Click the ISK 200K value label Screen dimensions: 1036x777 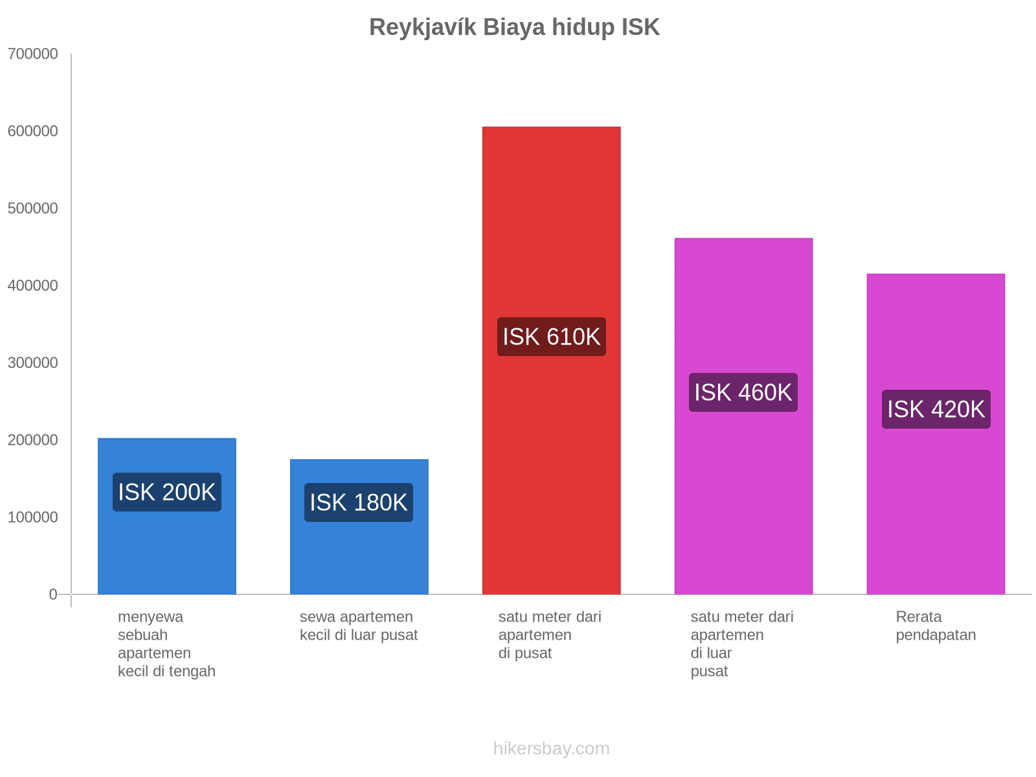tap(167, 492)
